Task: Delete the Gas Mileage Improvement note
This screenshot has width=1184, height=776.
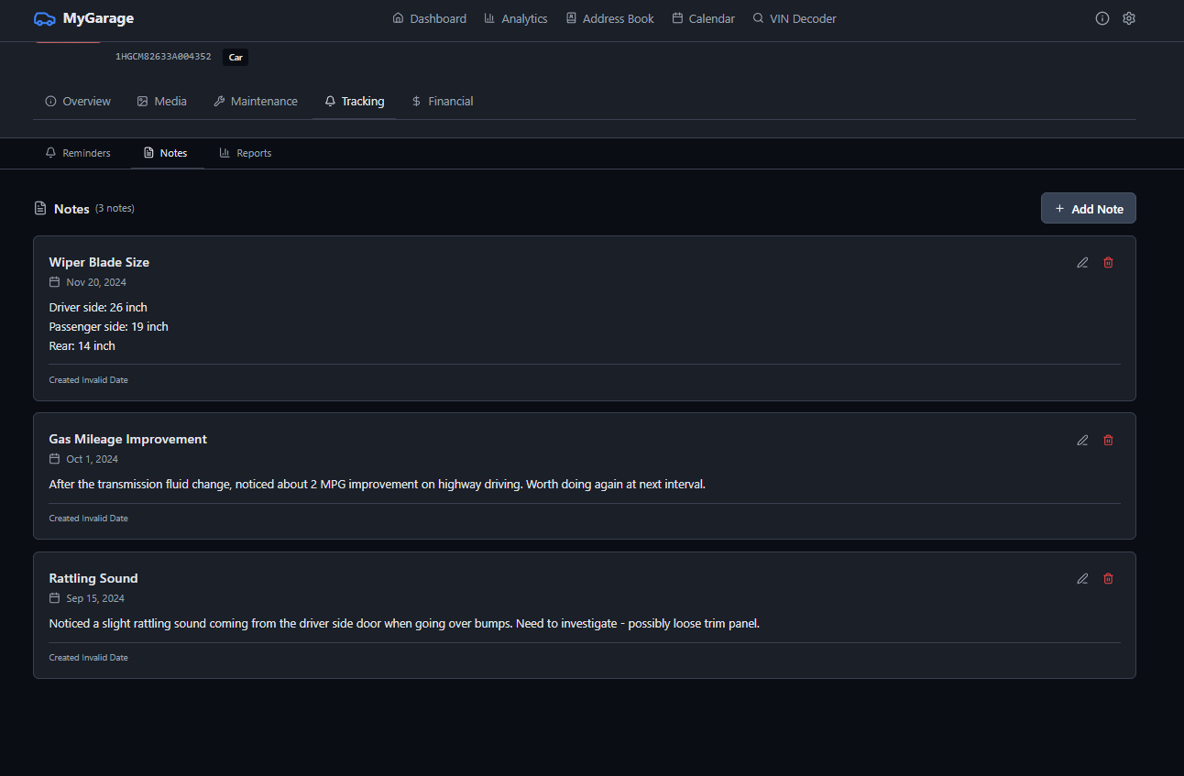Action: coord(1108,440)
